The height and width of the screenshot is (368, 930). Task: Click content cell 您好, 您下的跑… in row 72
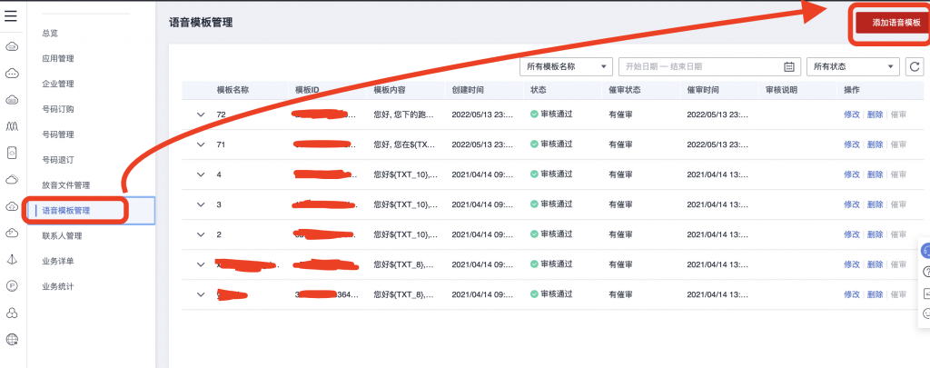pyautogui.click(x=403, y=114)
